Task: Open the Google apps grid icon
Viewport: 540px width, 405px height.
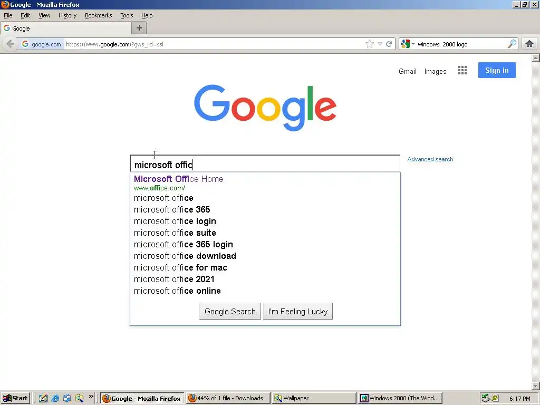Action: pyautogui.click(x=462, y=71)
